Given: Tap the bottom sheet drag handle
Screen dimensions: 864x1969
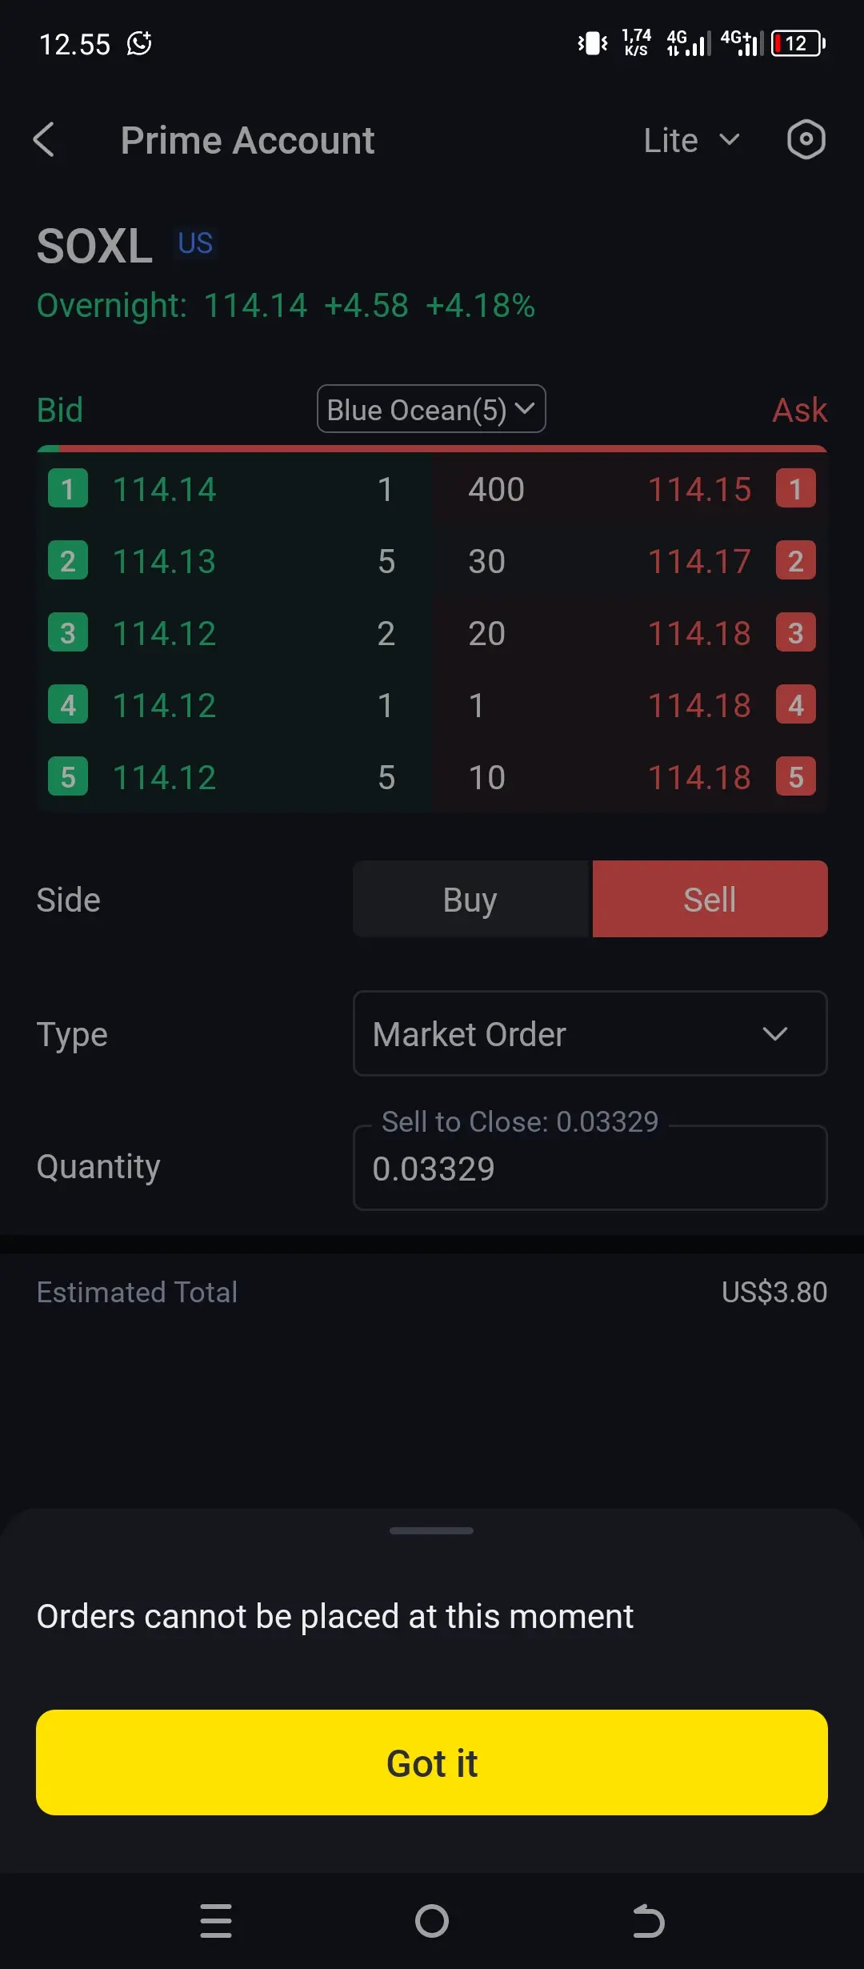Looking at the screenshot, I should (x=431, y=1530).
